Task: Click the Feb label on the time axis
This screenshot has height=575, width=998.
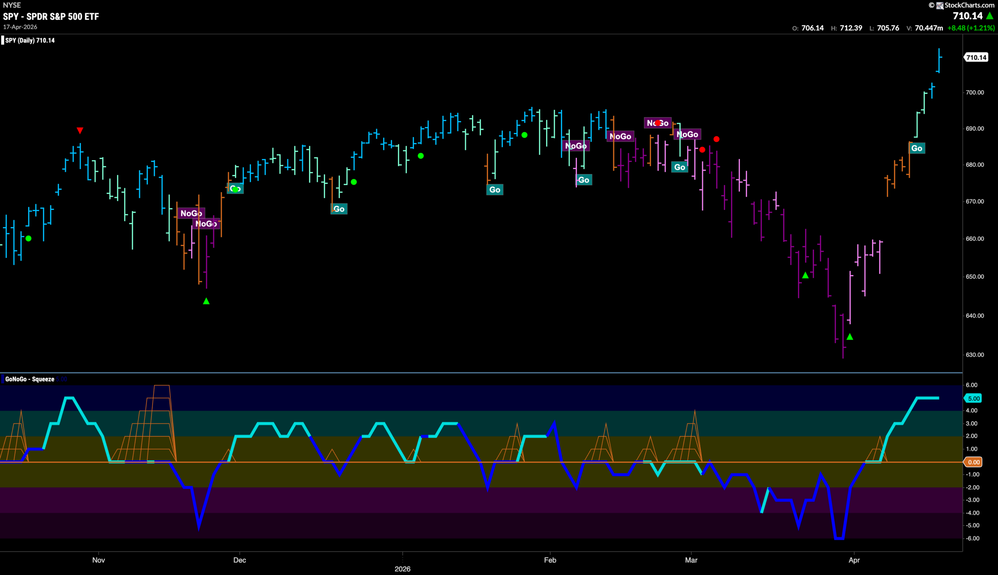Action: coord(550,560)
